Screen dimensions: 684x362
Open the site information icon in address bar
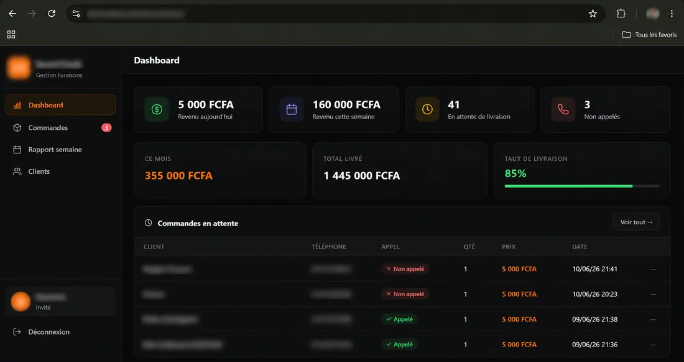tap(76, 14)
